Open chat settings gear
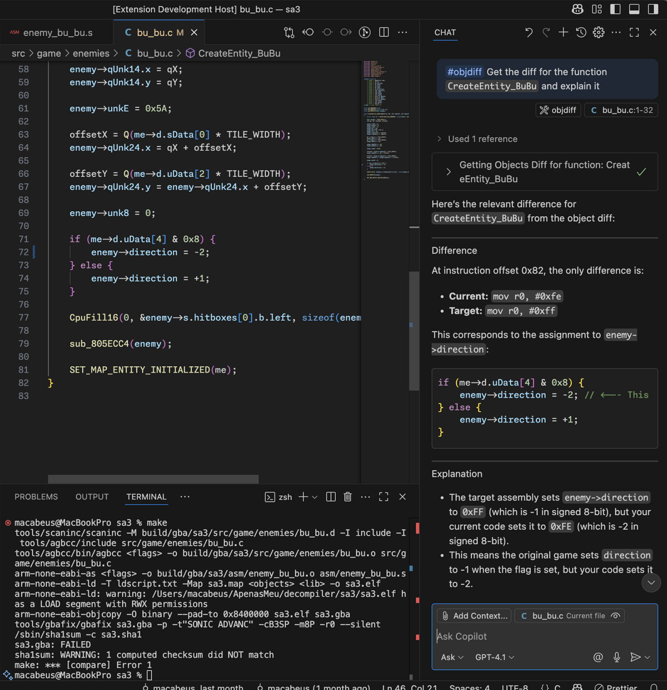Image resolution: width=667 pixels, height=690 pixels. (598, 32)
